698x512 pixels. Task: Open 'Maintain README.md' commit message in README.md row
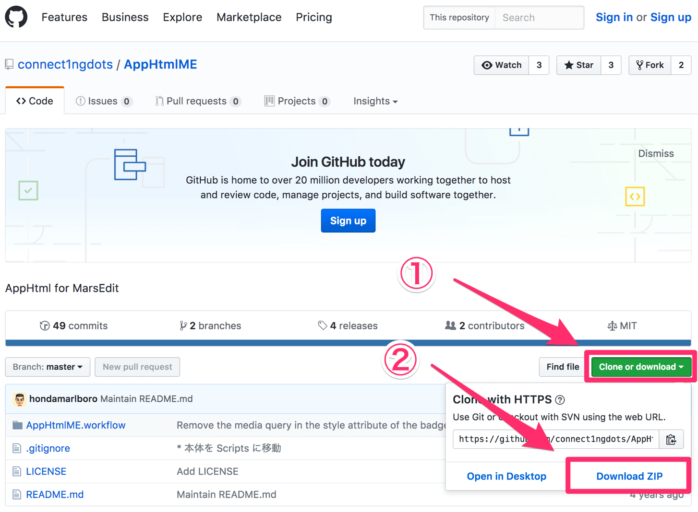tap(226, 494)
